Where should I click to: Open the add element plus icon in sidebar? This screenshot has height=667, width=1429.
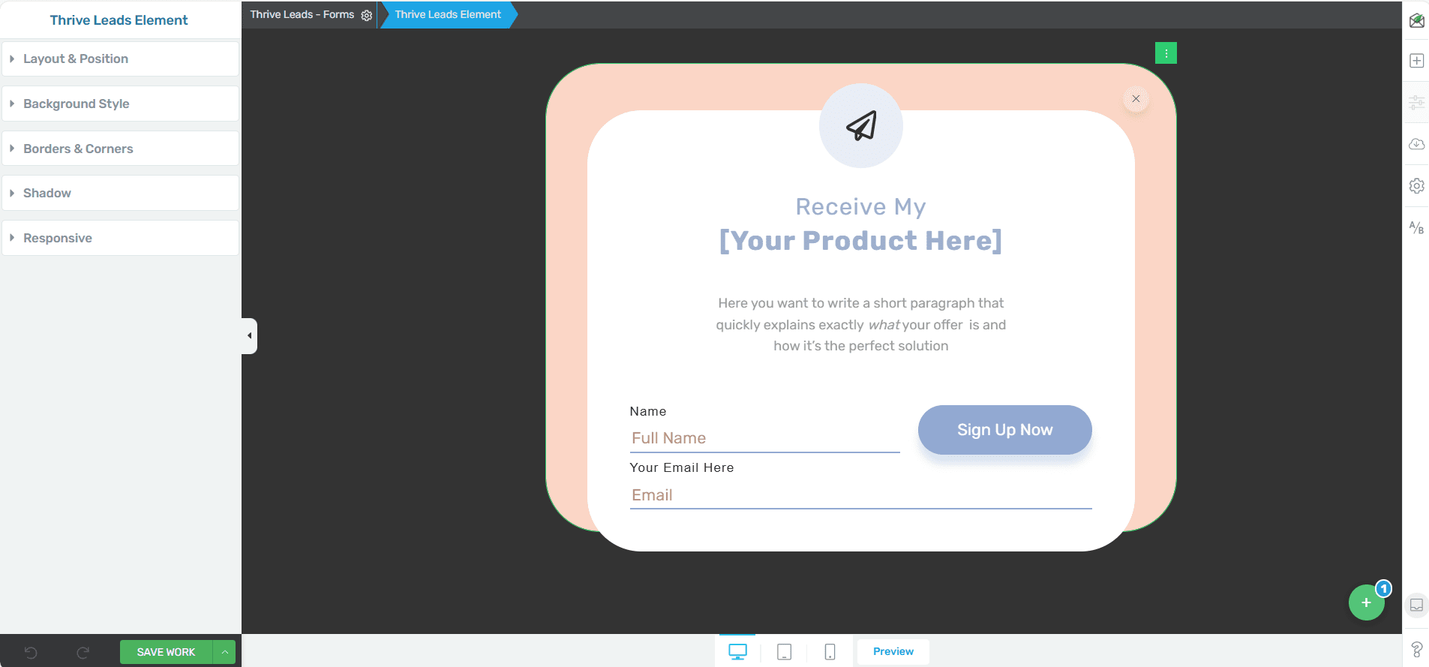click(x=1416, y=61)
